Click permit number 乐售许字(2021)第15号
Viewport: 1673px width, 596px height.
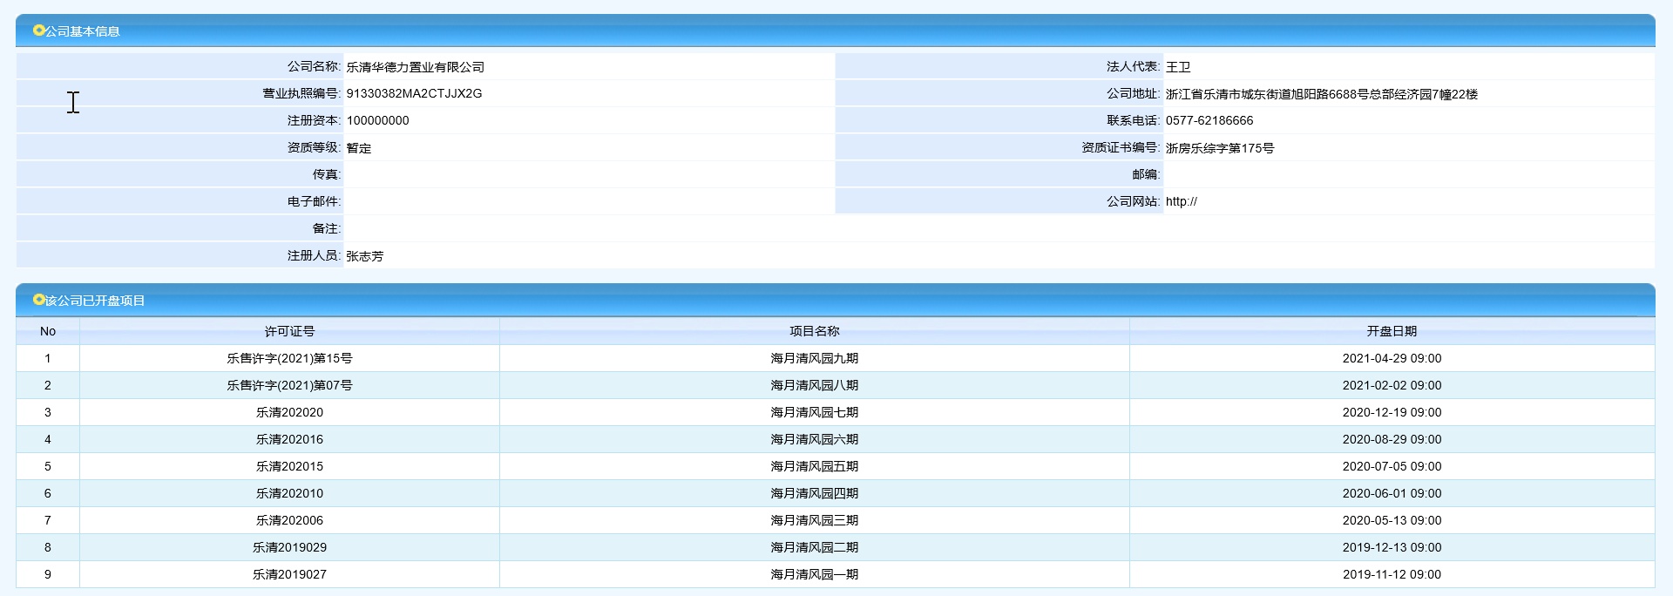click(289, 358)
